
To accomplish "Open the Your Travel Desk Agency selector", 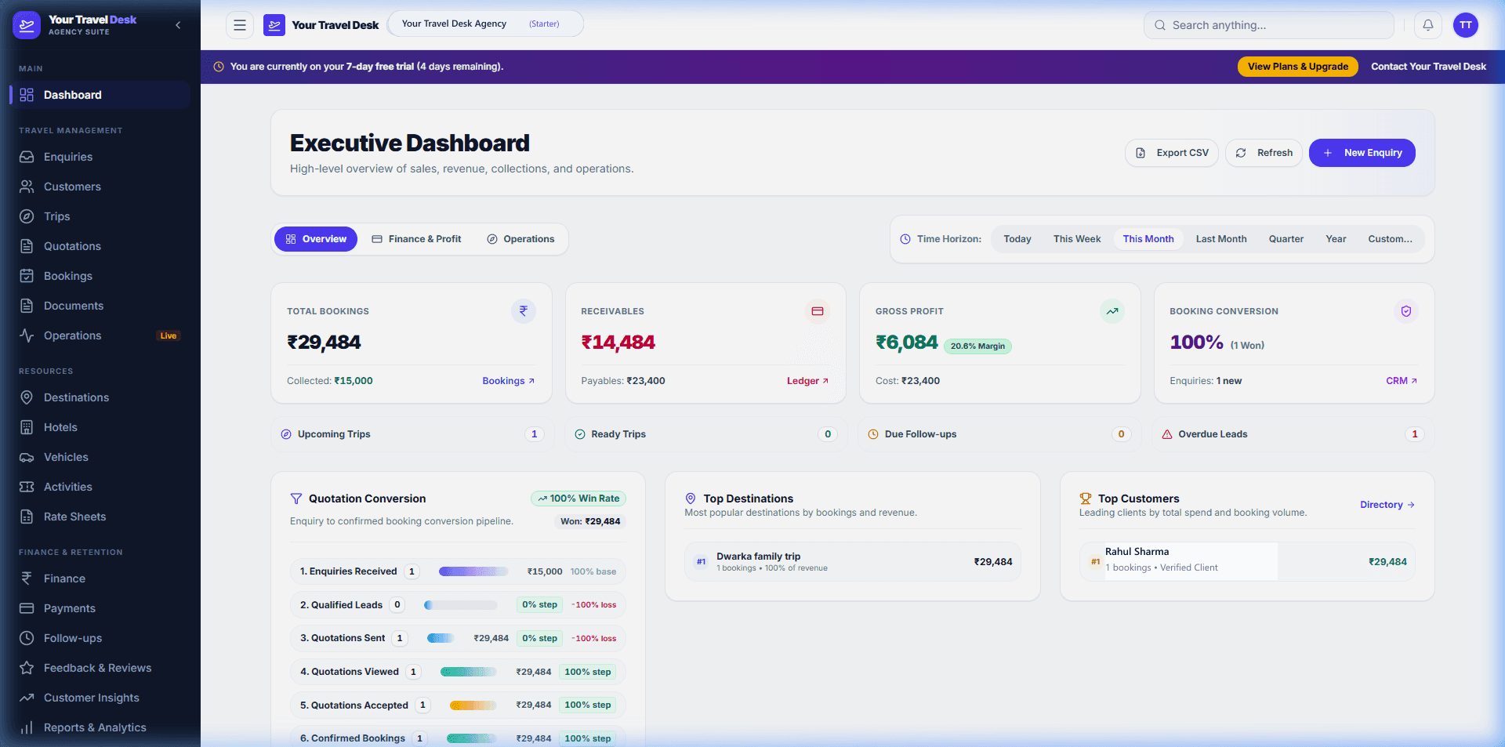I will [x=485, y=24].
